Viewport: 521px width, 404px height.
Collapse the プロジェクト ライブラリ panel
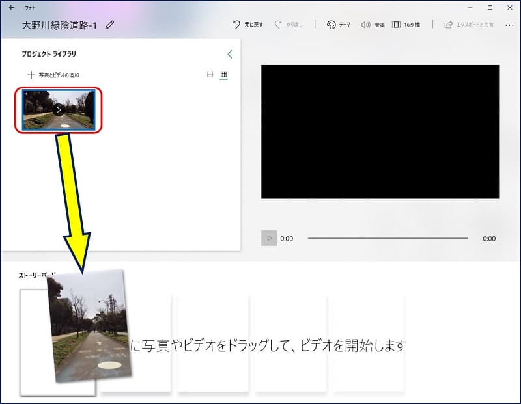[230, 54]
